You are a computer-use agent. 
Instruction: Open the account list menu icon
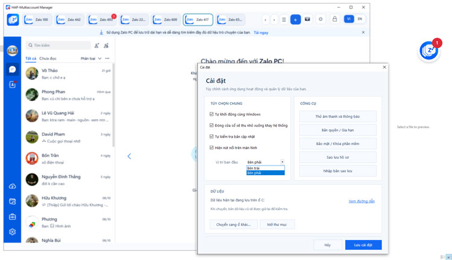point(284,20)
